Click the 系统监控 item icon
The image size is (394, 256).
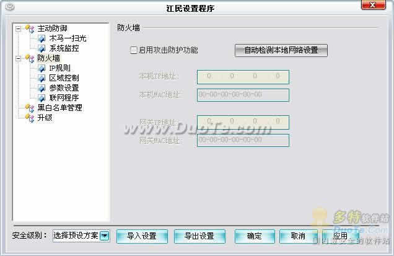42,48
